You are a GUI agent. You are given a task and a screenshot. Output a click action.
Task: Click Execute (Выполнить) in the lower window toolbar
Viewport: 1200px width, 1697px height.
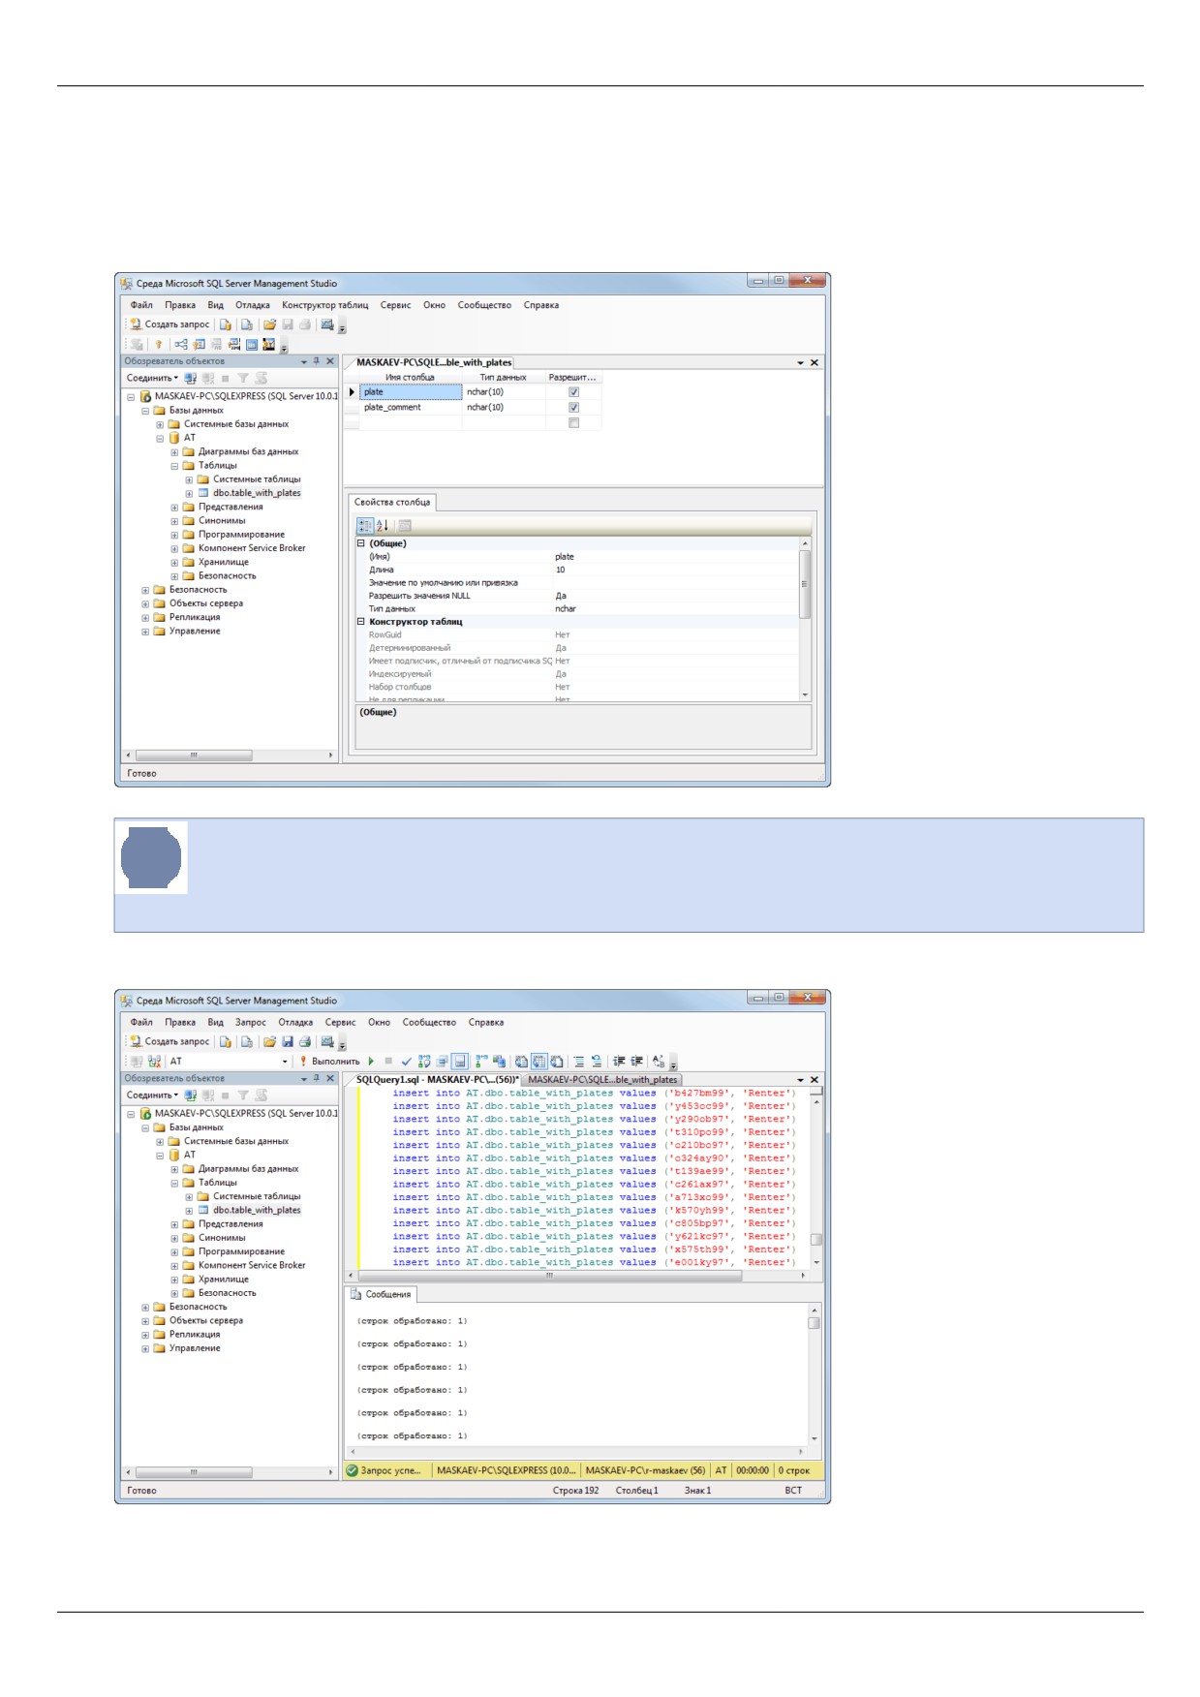329,1061
